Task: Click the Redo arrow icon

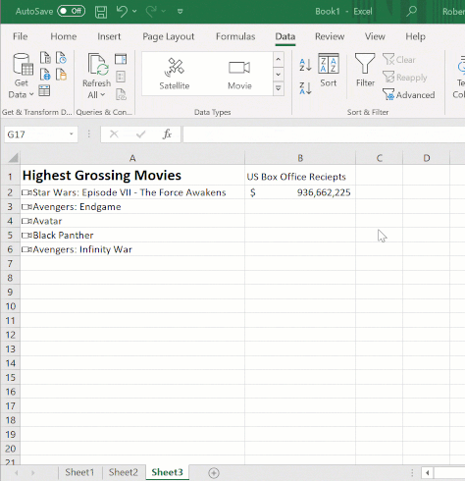Action: [x=150, y=11]
